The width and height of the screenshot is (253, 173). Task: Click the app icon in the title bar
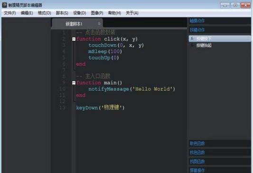4,5
